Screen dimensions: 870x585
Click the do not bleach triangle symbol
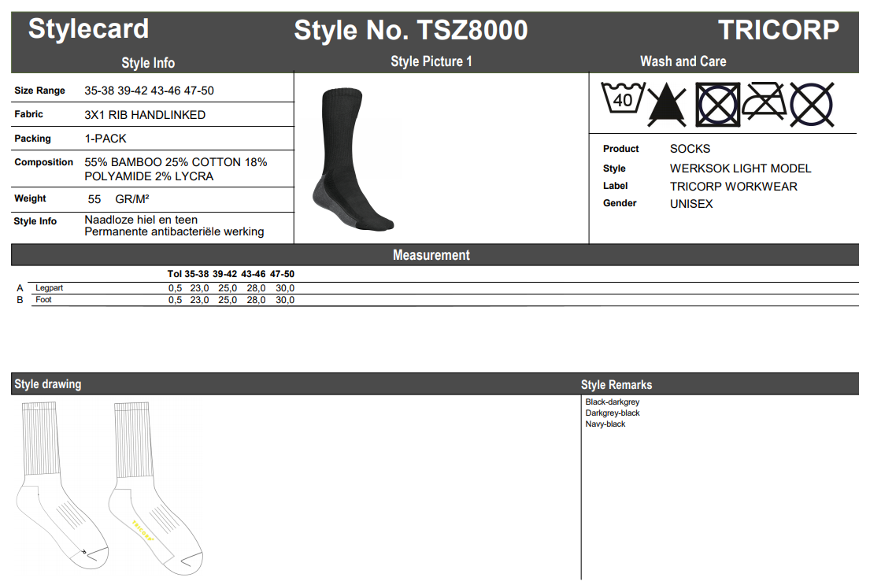pos(667,106)
